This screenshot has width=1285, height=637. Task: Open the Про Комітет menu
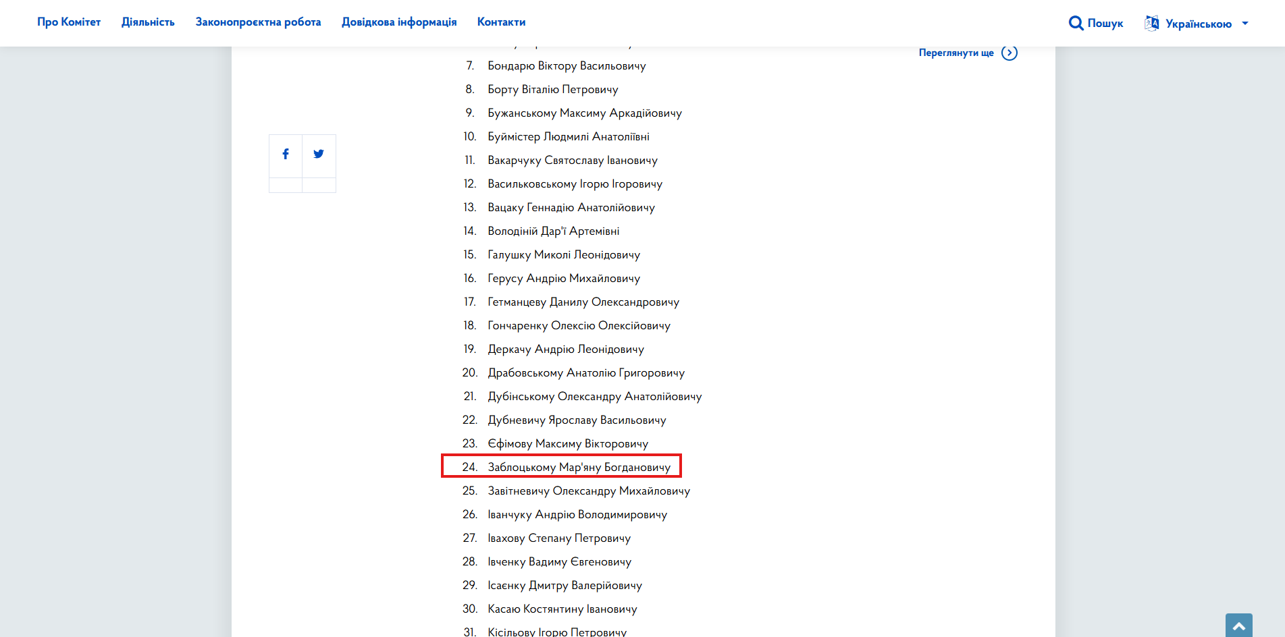tap(69, 22)
